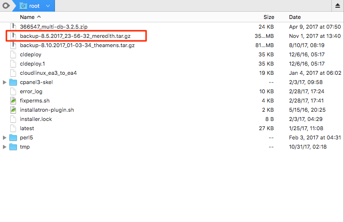
Task: Click the 19 KB size value
Action: pos(266,73)
